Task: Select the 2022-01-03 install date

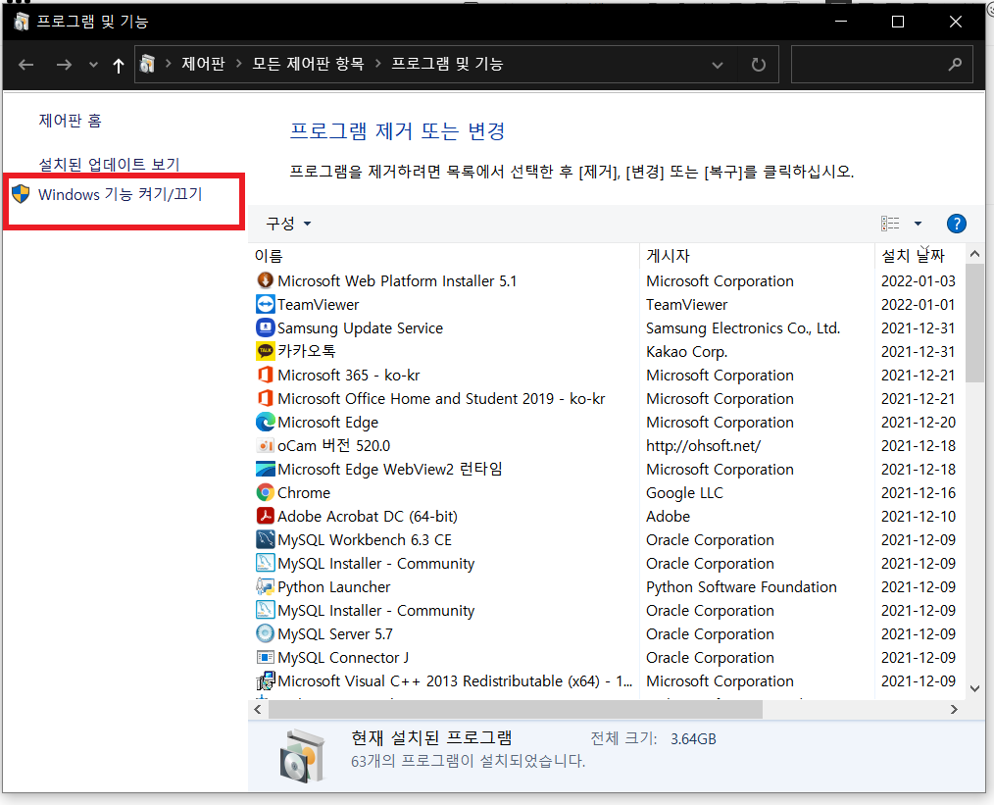Action: coord(918,280)
